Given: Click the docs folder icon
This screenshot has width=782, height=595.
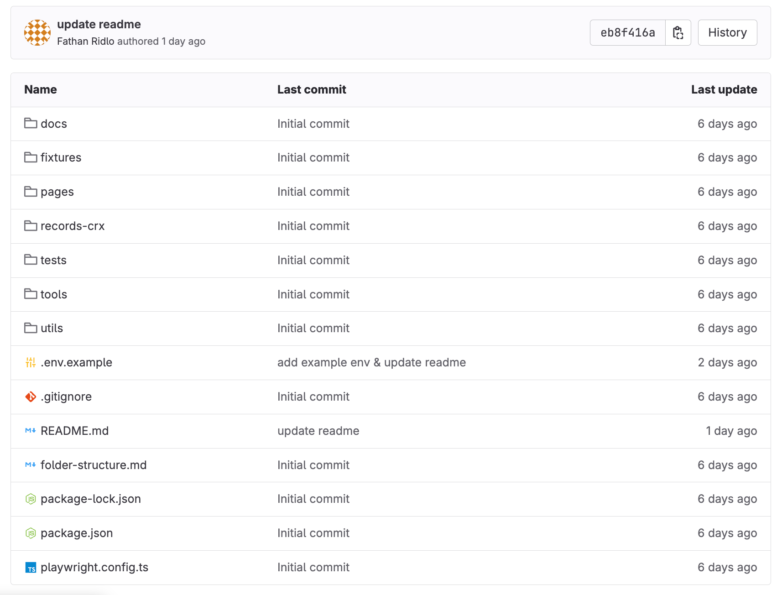Looking at the screenshot, I should coord(31,123).
